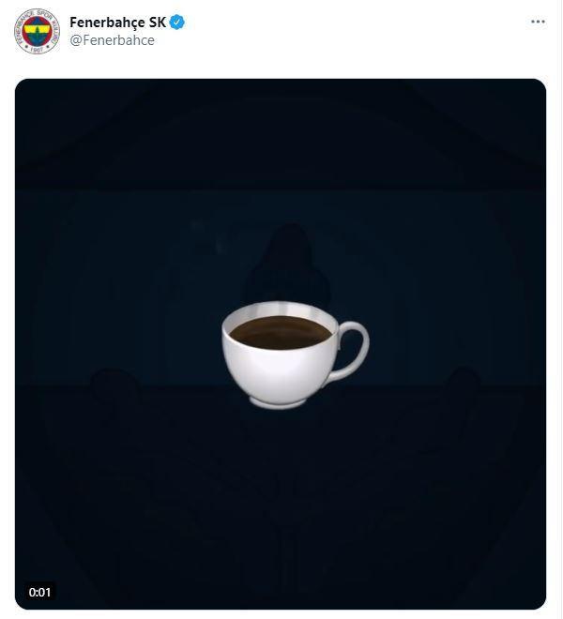Click the brown coffee surface inside the cup
The image size is (563, 619).
[281, 332]
